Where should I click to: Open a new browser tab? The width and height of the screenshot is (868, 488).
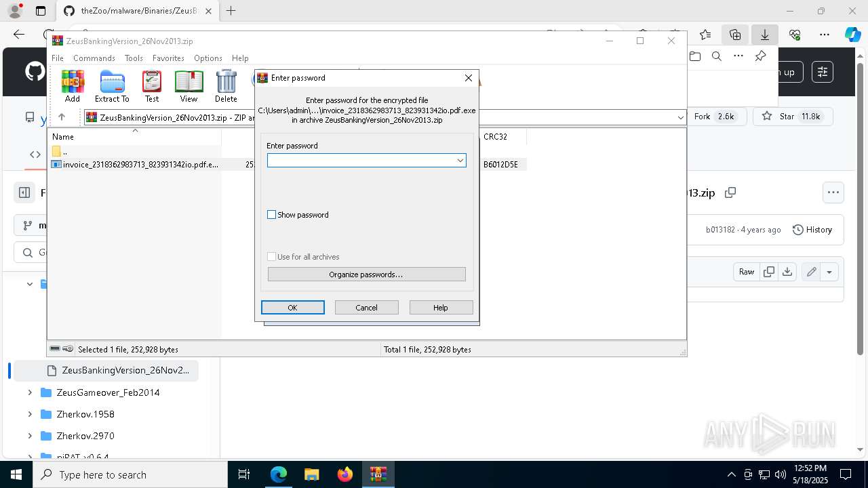click(231, 11)
